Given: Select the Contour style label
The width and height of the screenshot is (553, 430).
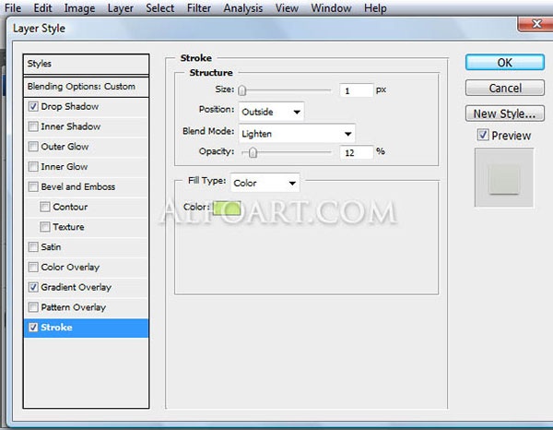Looking at the screenshot, I should pos(70,207).
